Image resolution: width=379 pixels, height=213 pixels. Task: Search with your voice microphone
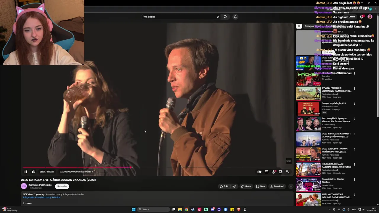(x=235, y=17)
